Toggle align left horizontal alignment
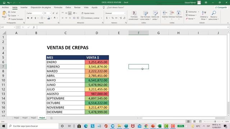230x129 pixels. [63, 18]
